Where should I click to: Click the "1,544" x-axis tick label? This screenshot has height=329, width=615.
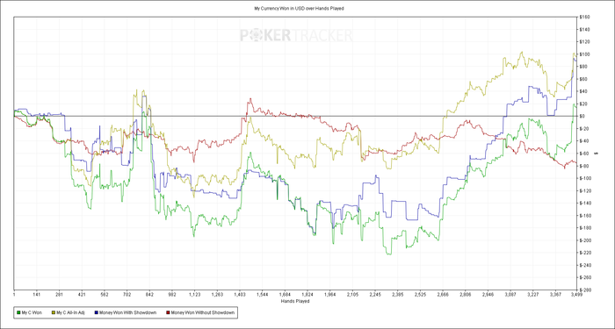click(x=263, y=294)
